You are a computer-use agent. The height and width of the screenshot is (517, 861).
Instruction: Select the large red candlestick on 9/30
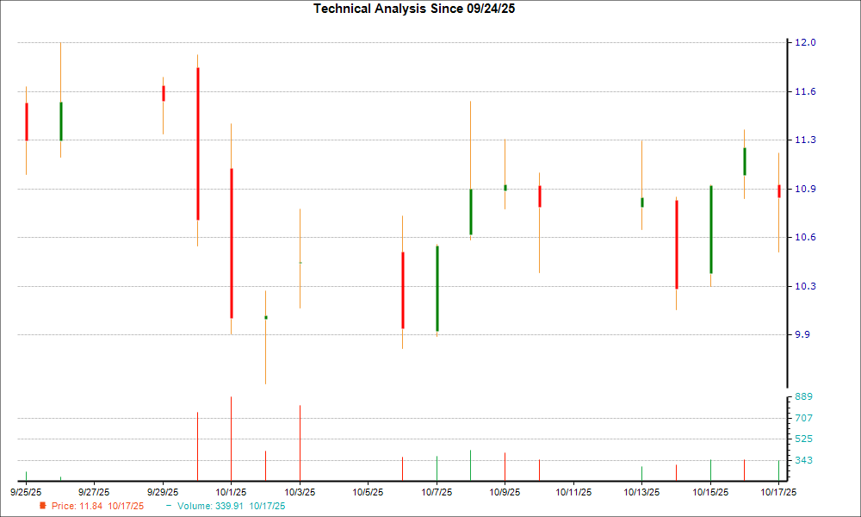coord(198,143)
